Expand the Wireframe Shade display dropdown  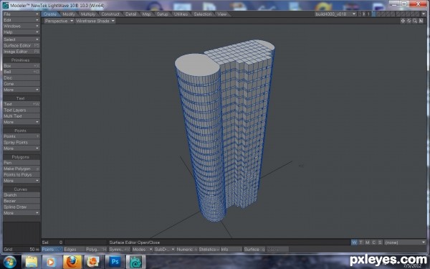click(x=95, y=21)
